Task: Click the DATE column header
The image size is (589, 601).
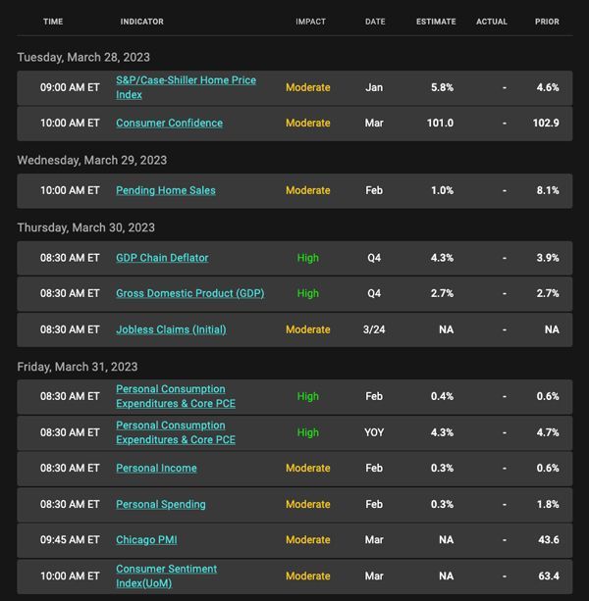Action: 375,22
